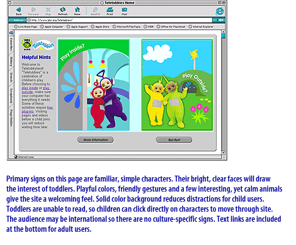Open the Office for Macintosh favorite
The height and width of the screenshot is (245, 296).
(171, 26)
